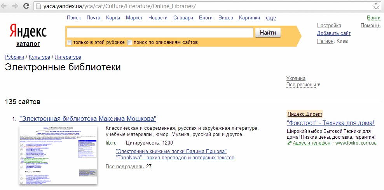Bookmark this page with the star icon
Viewport: 384px width, 190px height.
click(376, 6)
